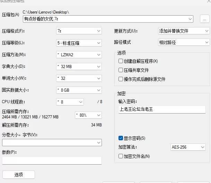Viewport: 211px width, 183px height.
Task: Click the 输入密码 password field
Action: pyautogui.click(x=162, y=109)
